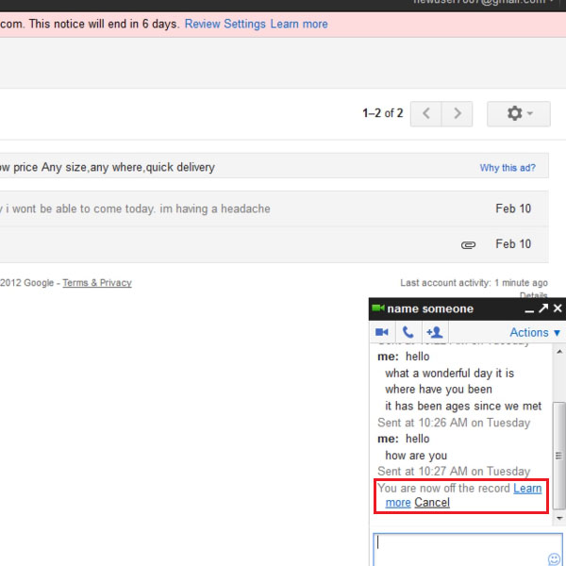Cancel the off the record chat mode
This screenshot has height=566, width=566.
point(432,503)
